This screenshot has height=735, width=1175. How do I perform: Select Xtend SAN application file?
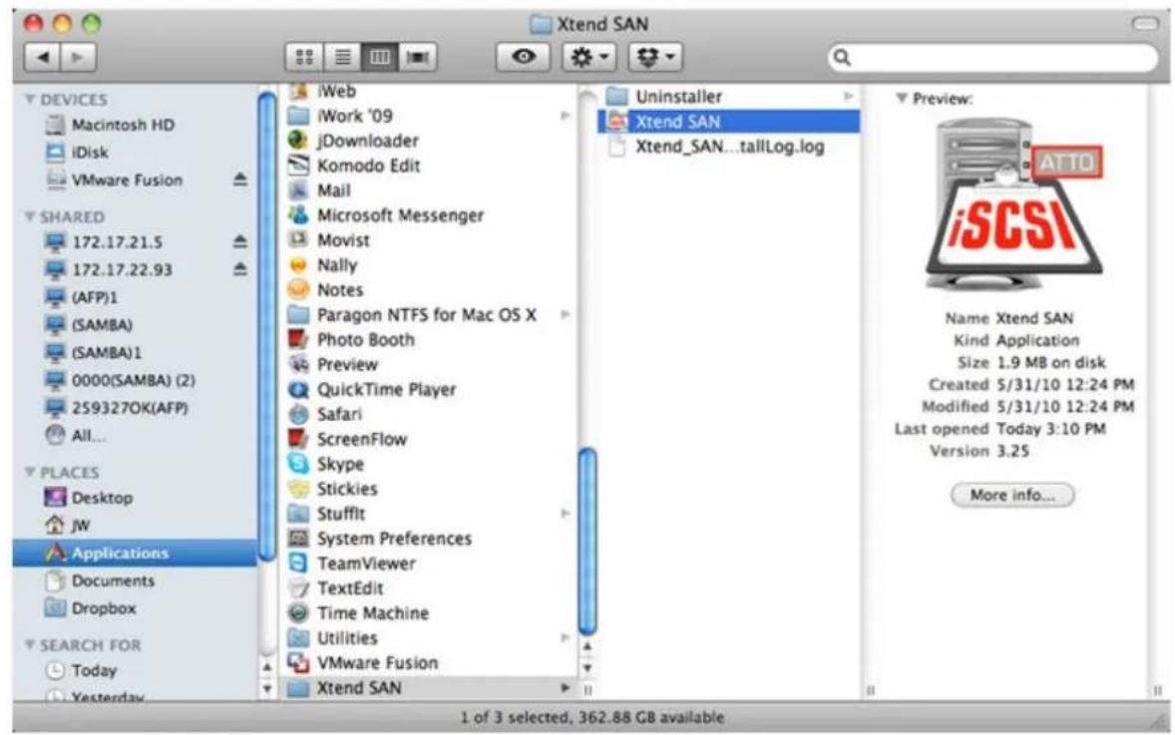click(x=728, y=122)
